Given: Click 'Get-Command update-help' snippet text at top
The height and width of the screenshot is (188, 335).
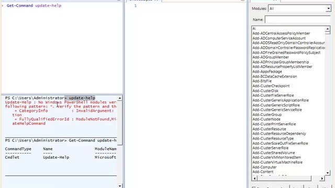Looking at the screenshot, I should (34, 6).
